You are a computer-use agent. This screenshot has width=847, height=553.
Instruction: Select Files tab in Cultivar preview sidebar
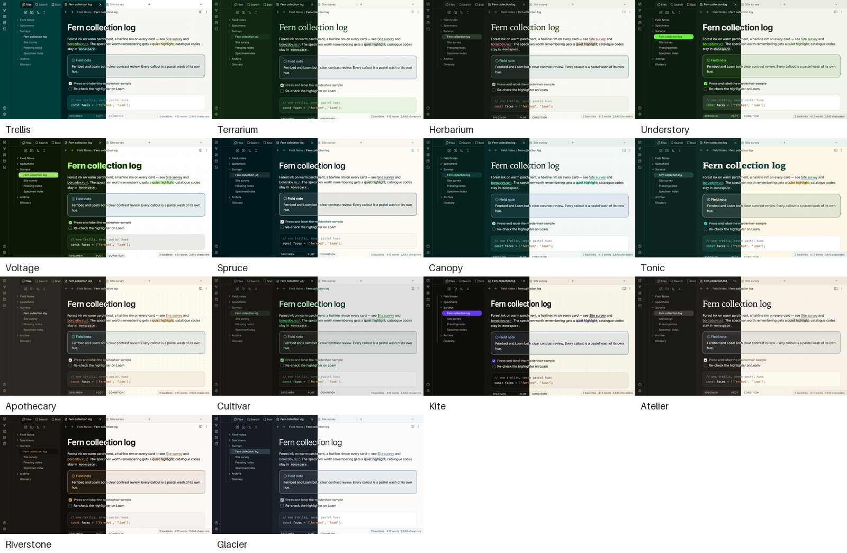click(x=239, y=281)
